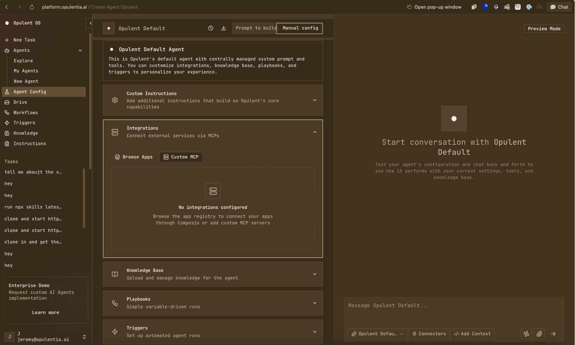Screen dimensions: 575x345
Task: Switch to Custom MCP tab
Action: [181, 157]
